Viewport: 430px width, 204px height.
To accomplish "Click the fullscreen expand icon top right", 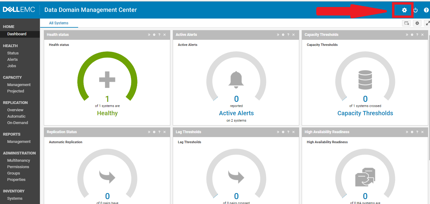I will [x=428, y=23].
